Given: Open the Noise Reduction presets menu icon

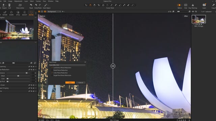Looking at the screenshot, I should coord(33,70).
